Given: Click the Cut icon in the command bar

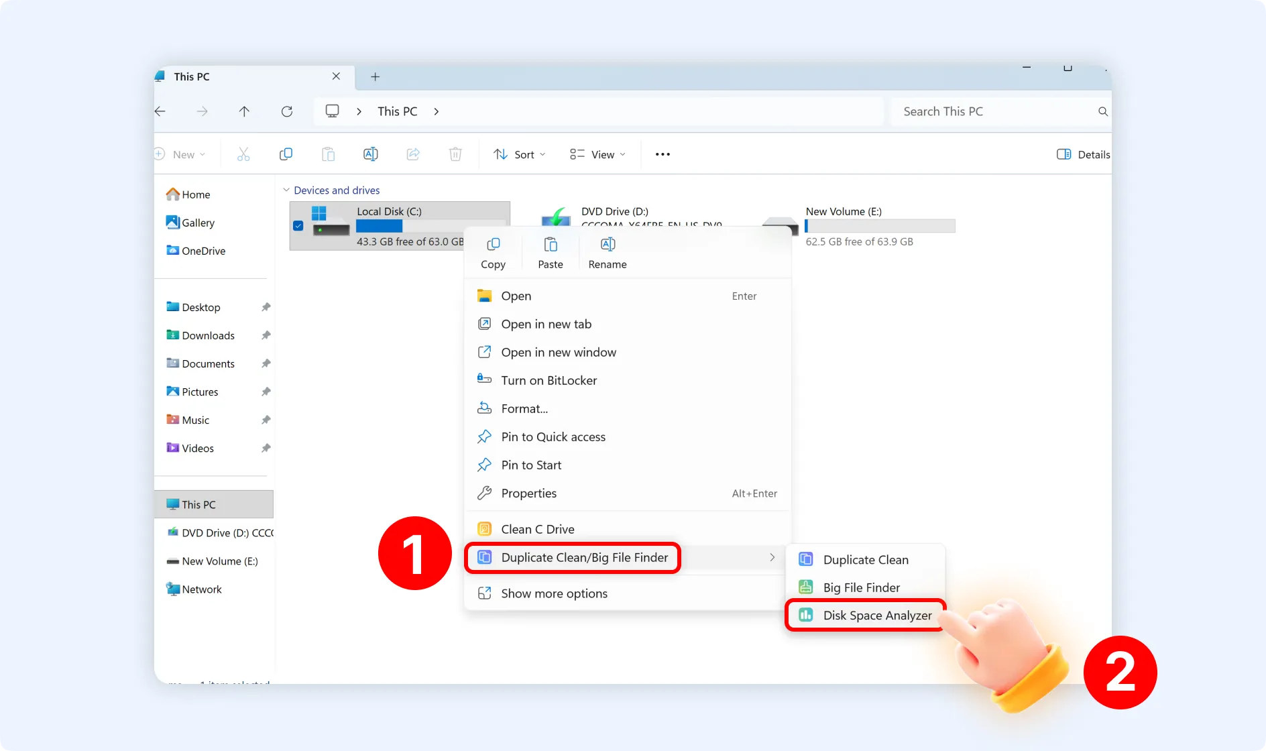Looking at the screenshot, I should point(243,154).
